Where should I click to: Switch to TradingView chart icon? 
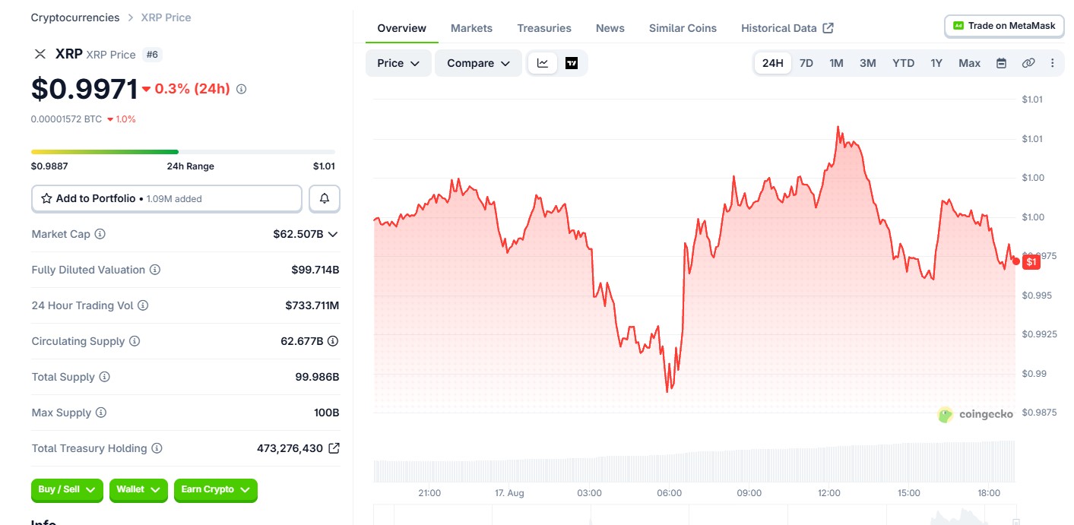click(x=572, y=63)
